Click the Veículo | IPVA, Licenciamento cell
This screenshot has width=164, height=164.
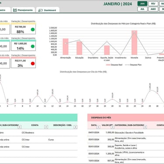[x=129, y=154]
